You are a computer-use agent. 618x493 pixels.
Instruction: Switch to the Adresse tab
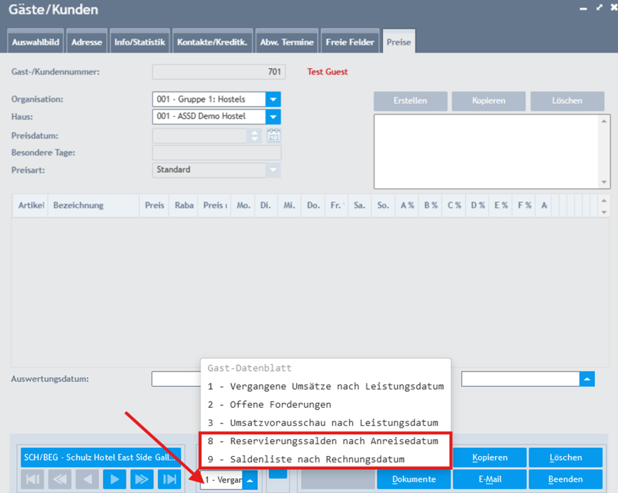click(x=87, y=42)
